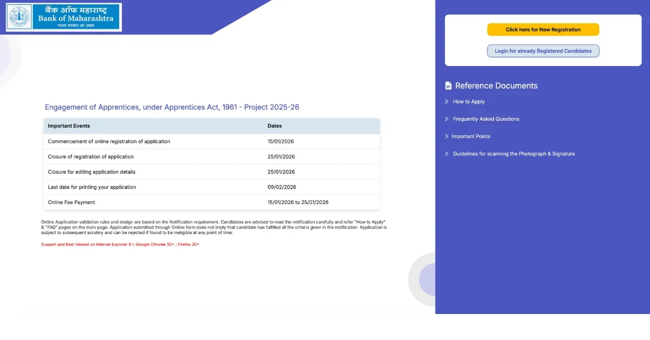Image resolution: width=650 pixels, height=340 pixels.
Task: Click the Online Fee Payment date range
Action: tap(298, 202)
